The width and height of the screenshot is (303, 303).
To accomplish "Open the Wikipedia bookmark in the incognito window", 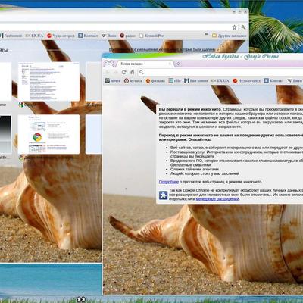I will point(295,80).
